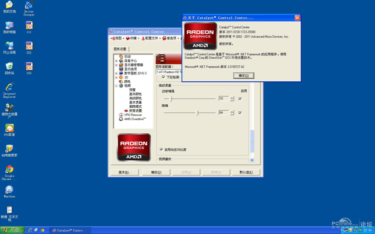Click the 颜色 color wheel icon
375x234 pixels.
tap(121, 82)
